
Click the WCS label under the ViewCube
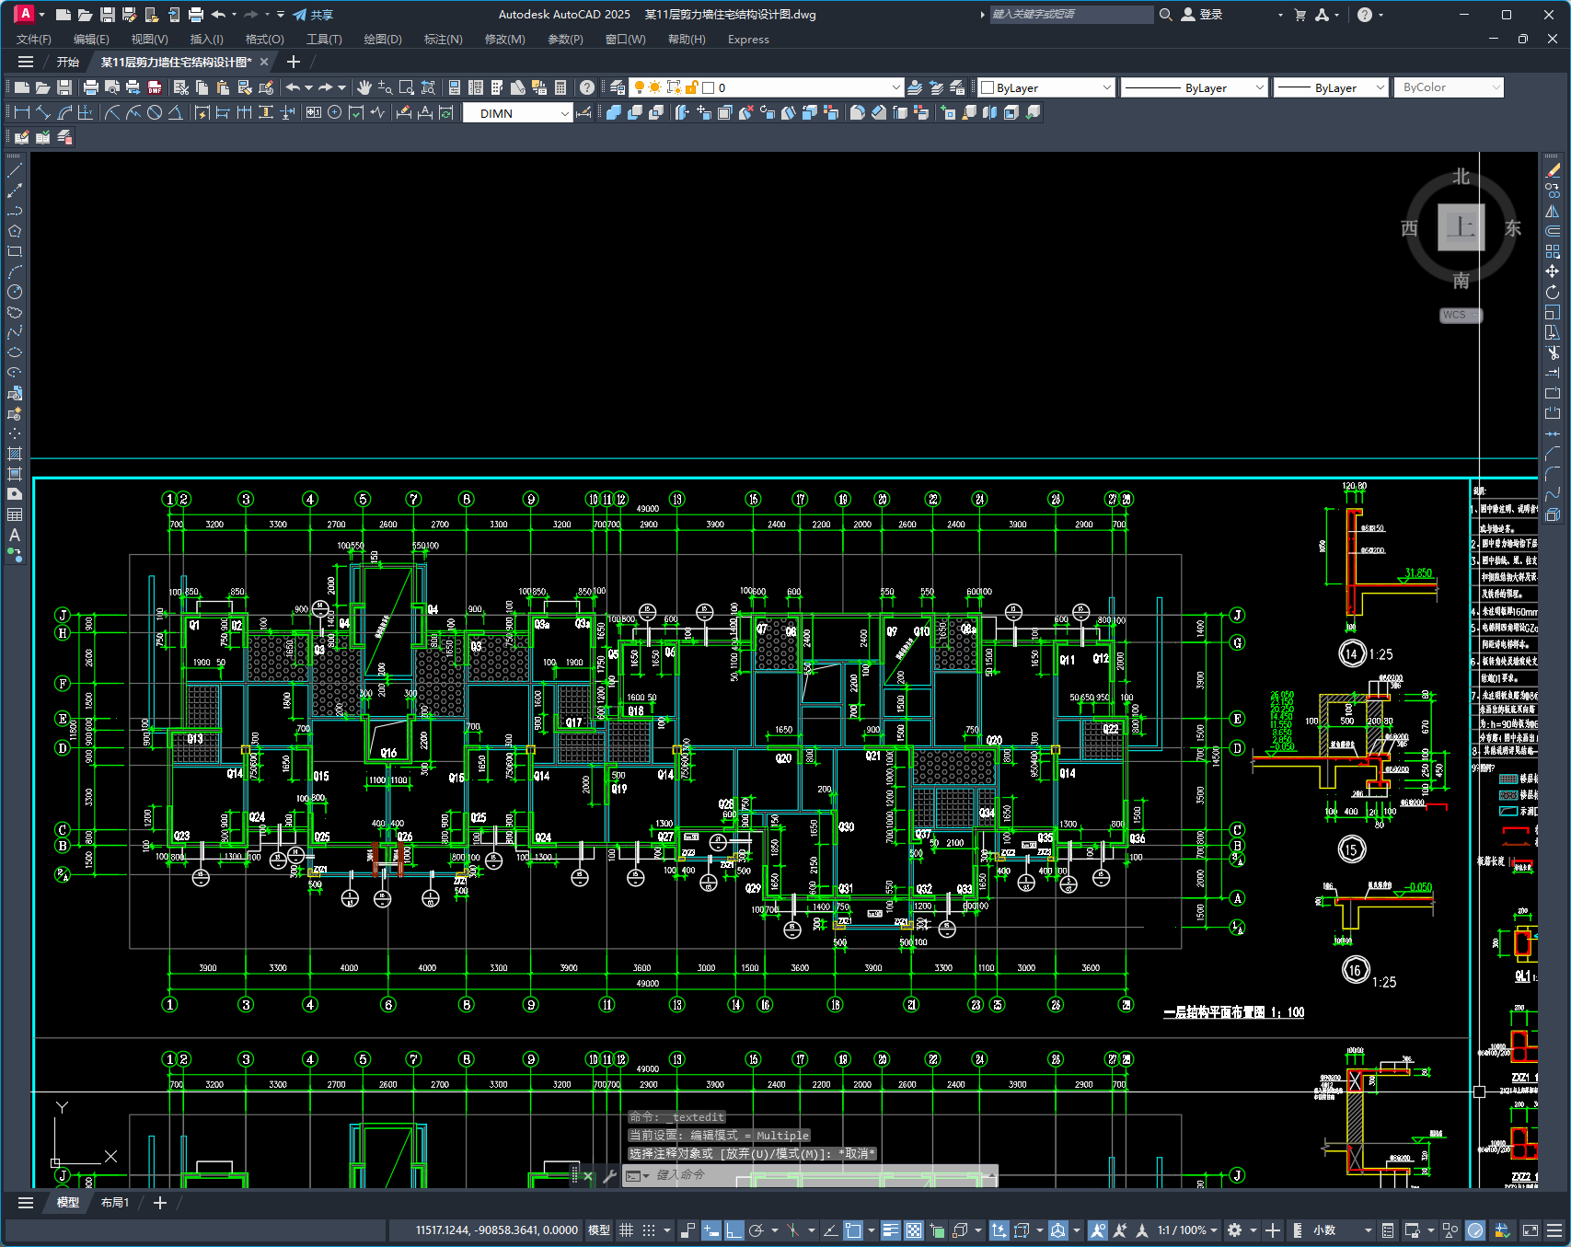[x=1461, y=315]
